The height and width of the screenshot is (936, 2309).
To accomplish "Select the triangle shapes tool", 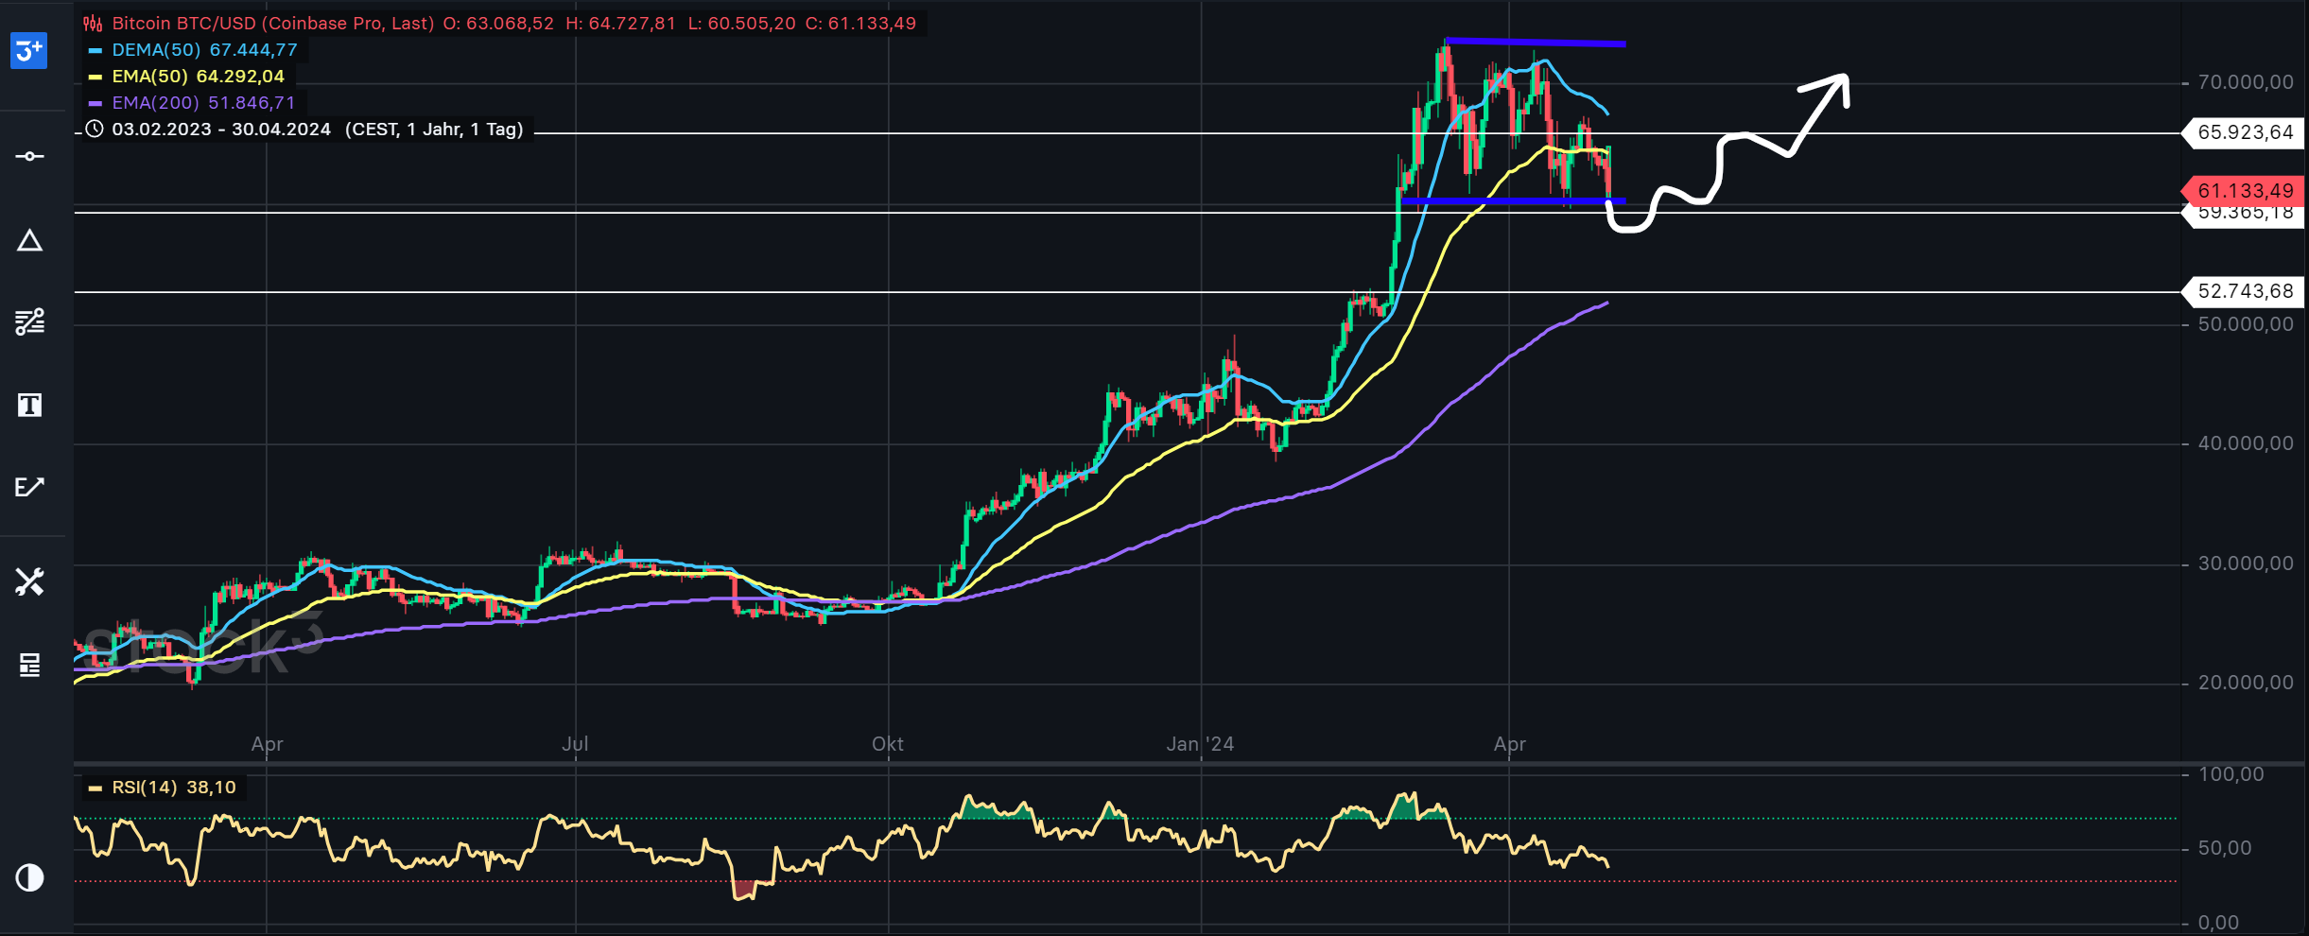I will (29, 241).
